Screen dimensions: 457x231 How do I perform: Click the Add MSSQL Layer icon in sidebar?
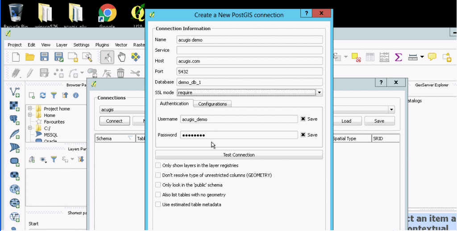(15, 148)
